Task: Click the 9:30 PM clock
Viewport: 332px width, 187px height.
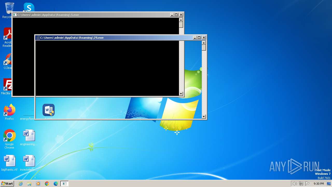Action: pos(319,184)
